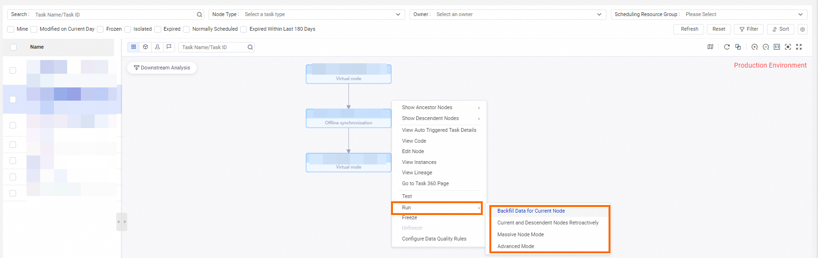Viewport: 818px width, 258px height.
Task: Open the Scheduling Resource Group dropdown
Action: (709, 15)
